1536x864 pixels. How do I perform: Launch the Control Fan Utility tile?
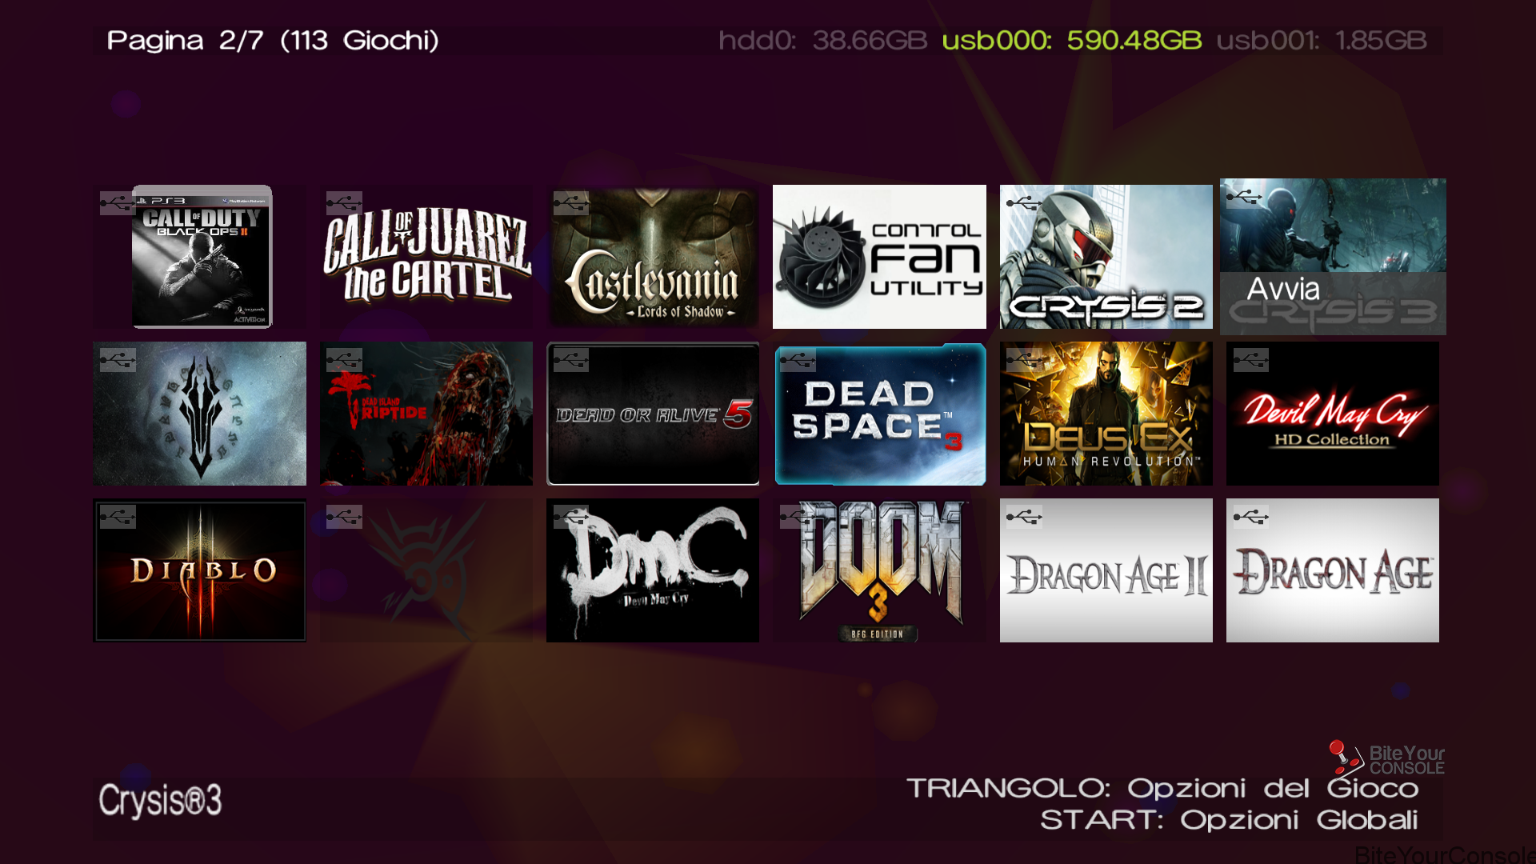[x=879, y=257]
